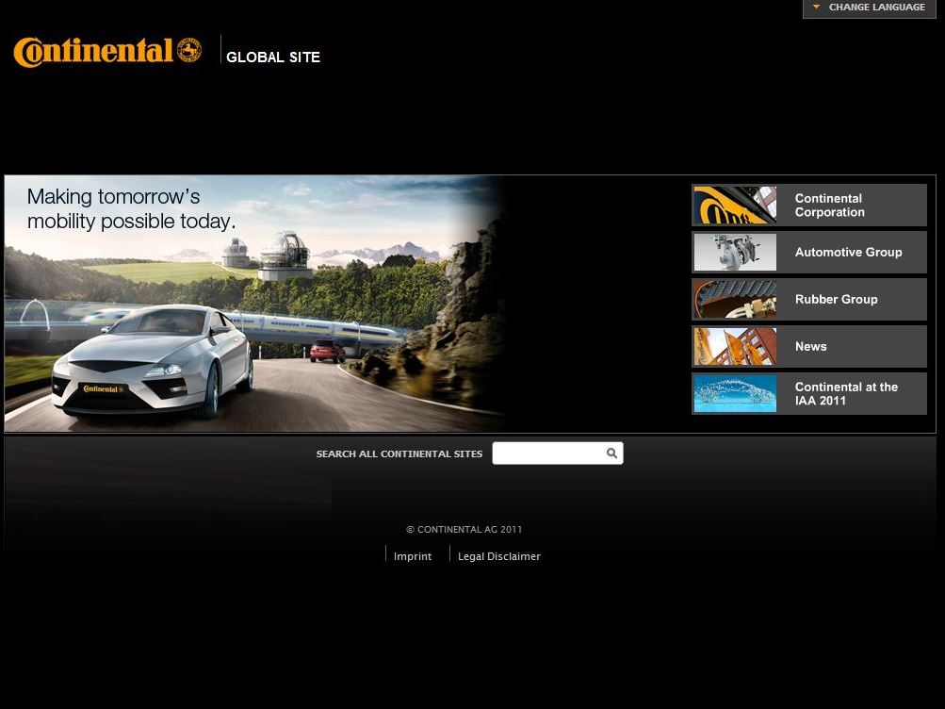Open the News section
The image size is (945, 709).
810,346
